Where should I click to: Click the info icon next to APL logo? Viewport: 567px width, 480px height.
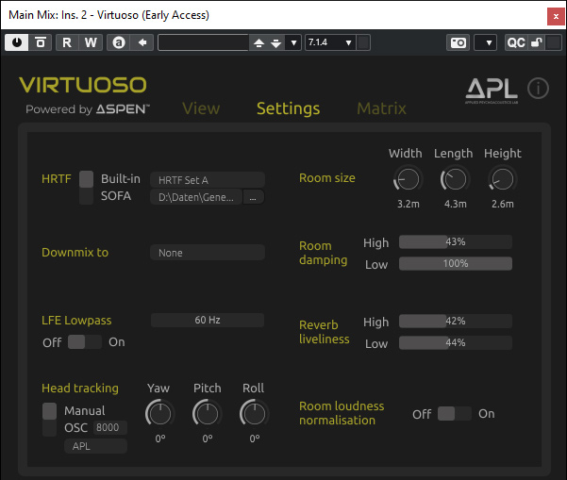538,89
